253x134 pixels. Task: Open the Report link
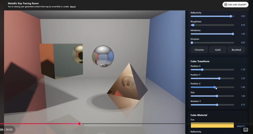(x=73, y=7)
